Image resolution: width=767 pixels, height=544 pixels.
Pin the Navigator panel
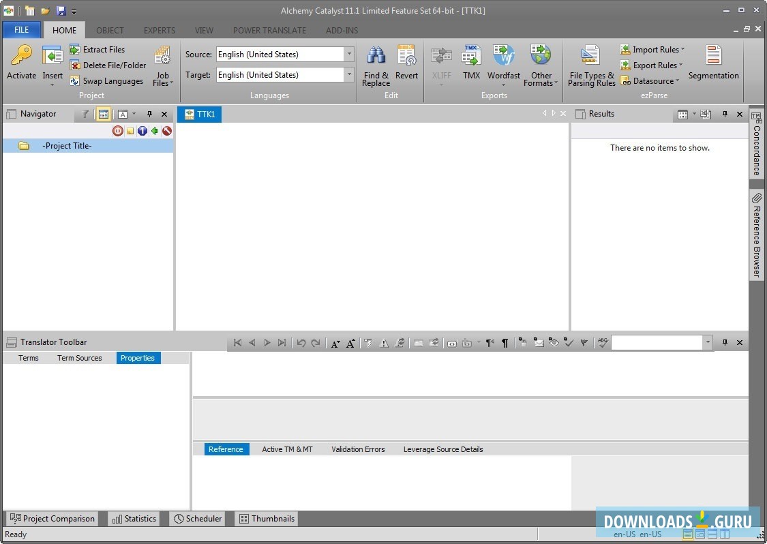[150, 114]
